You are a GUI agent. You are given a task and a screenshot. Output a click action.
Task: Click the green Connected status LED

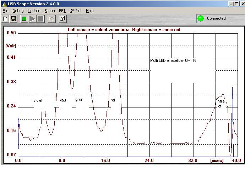[201, 18]
